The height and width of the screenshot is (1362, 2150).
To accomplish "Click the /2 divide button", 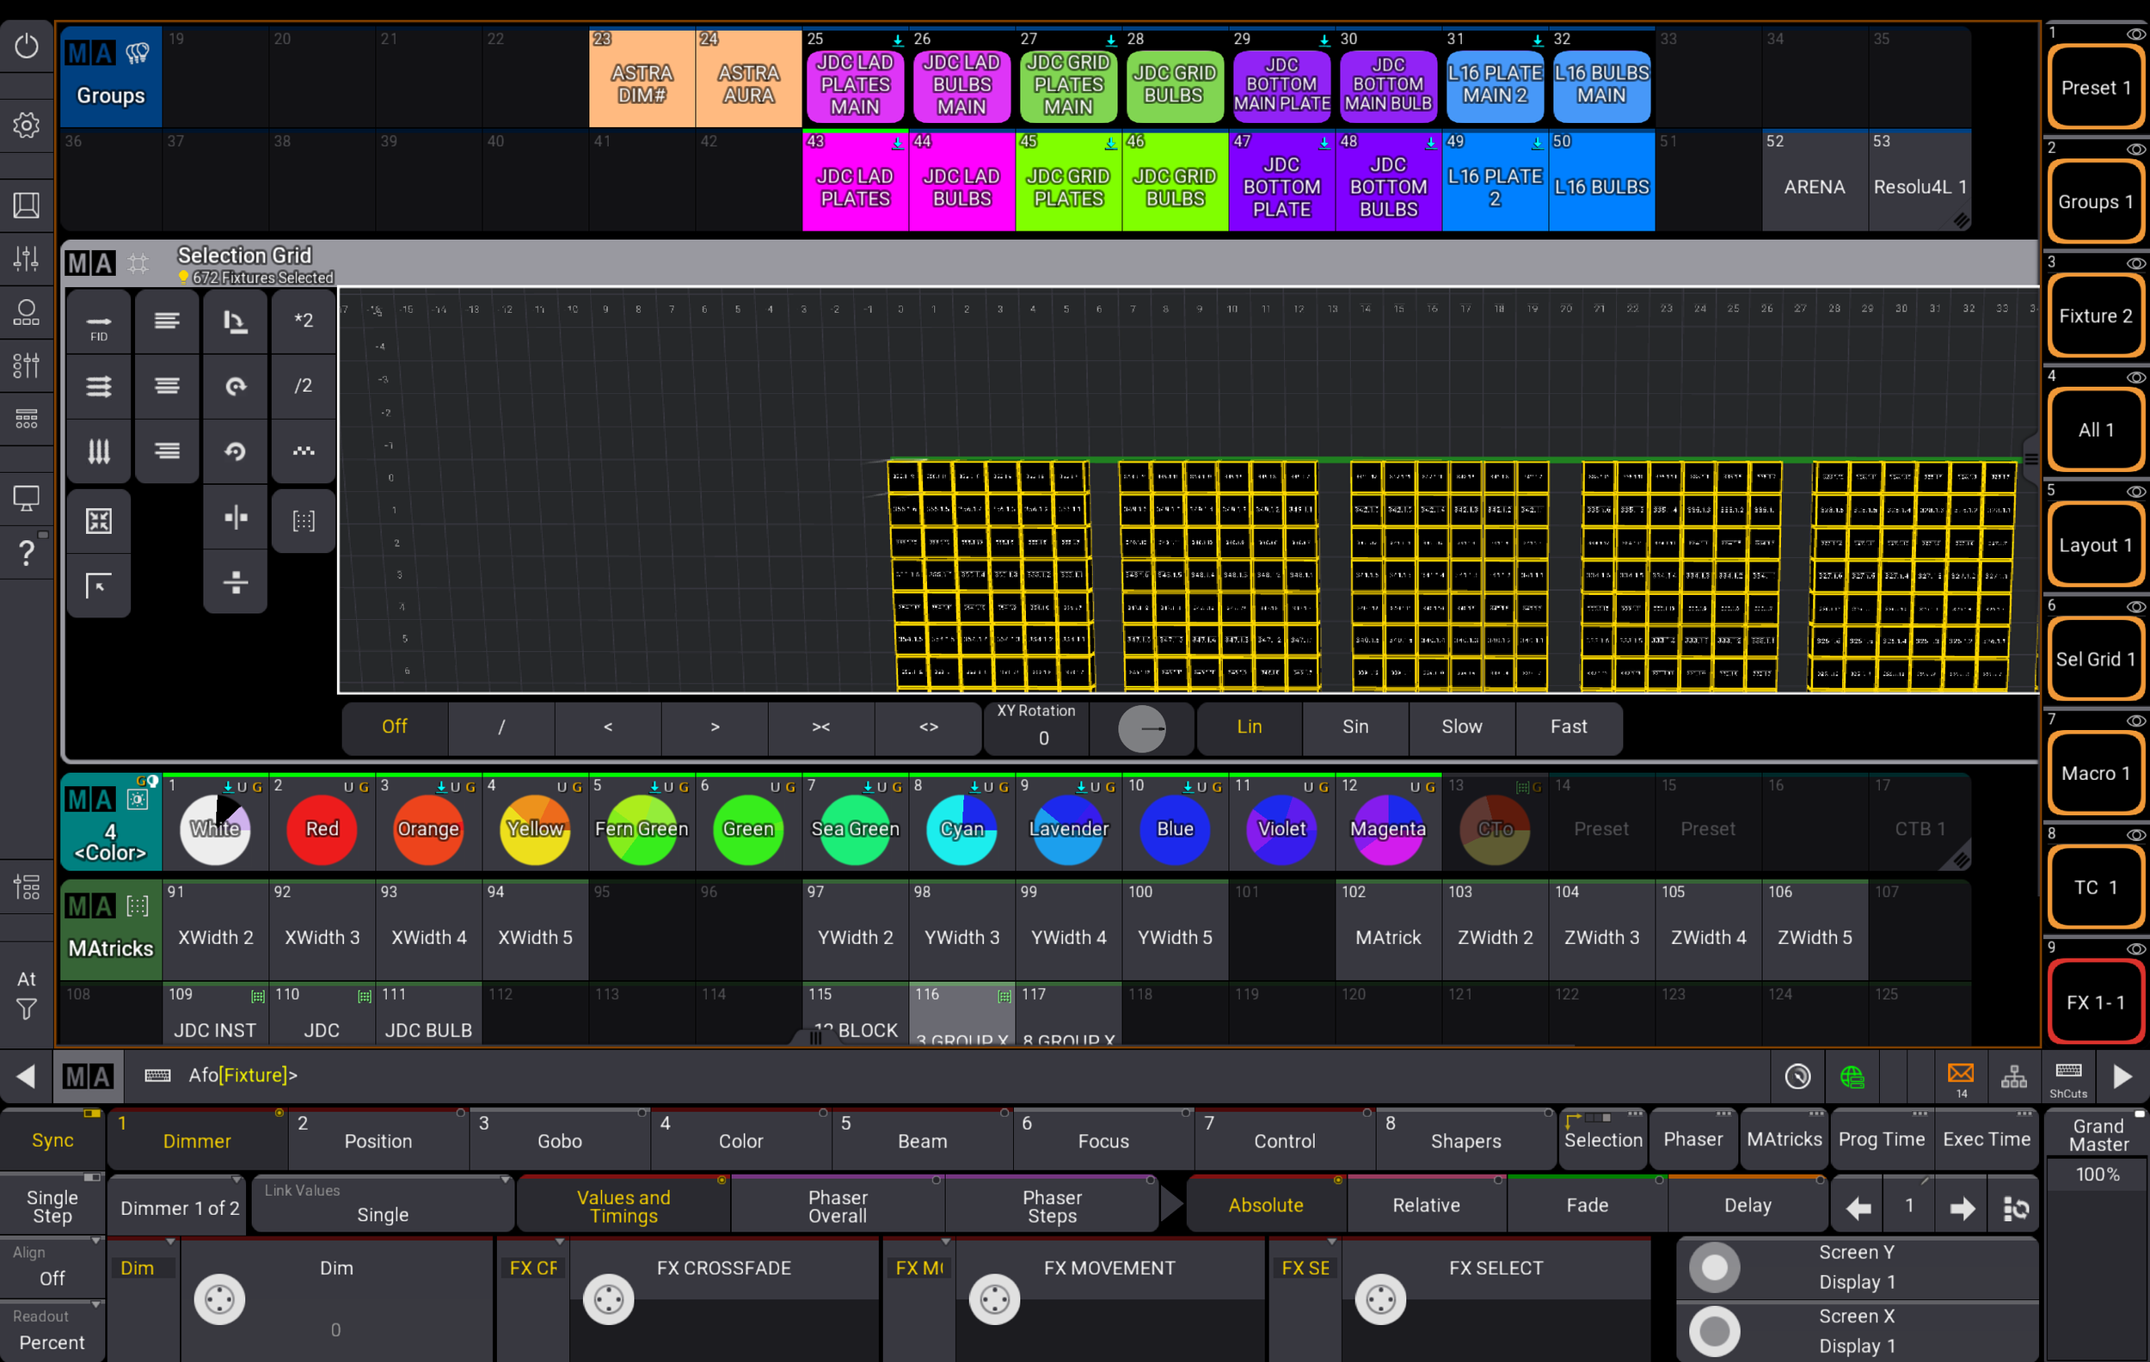I will coord(304,385).
